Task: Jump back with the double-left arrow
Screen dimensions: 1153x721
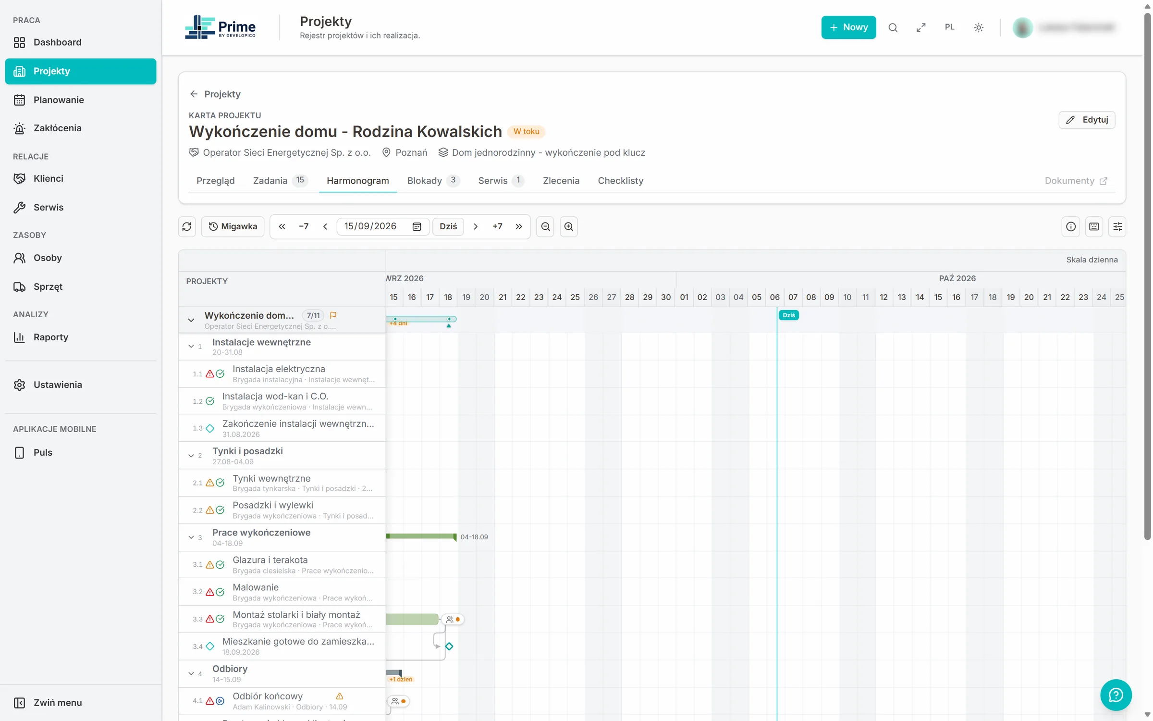Action: [x=282, y=226]
